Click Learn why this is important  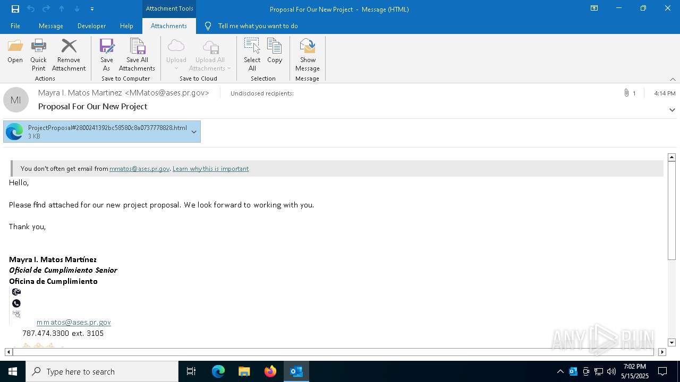(210, 169)
